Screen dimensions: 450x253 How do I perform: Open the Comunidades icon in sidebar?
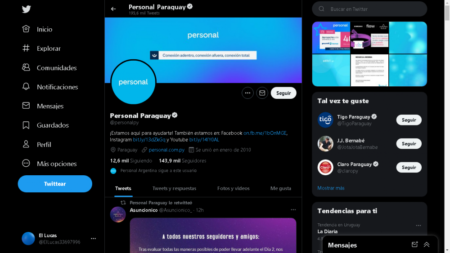pyautogui.click(x=26, y=67)
